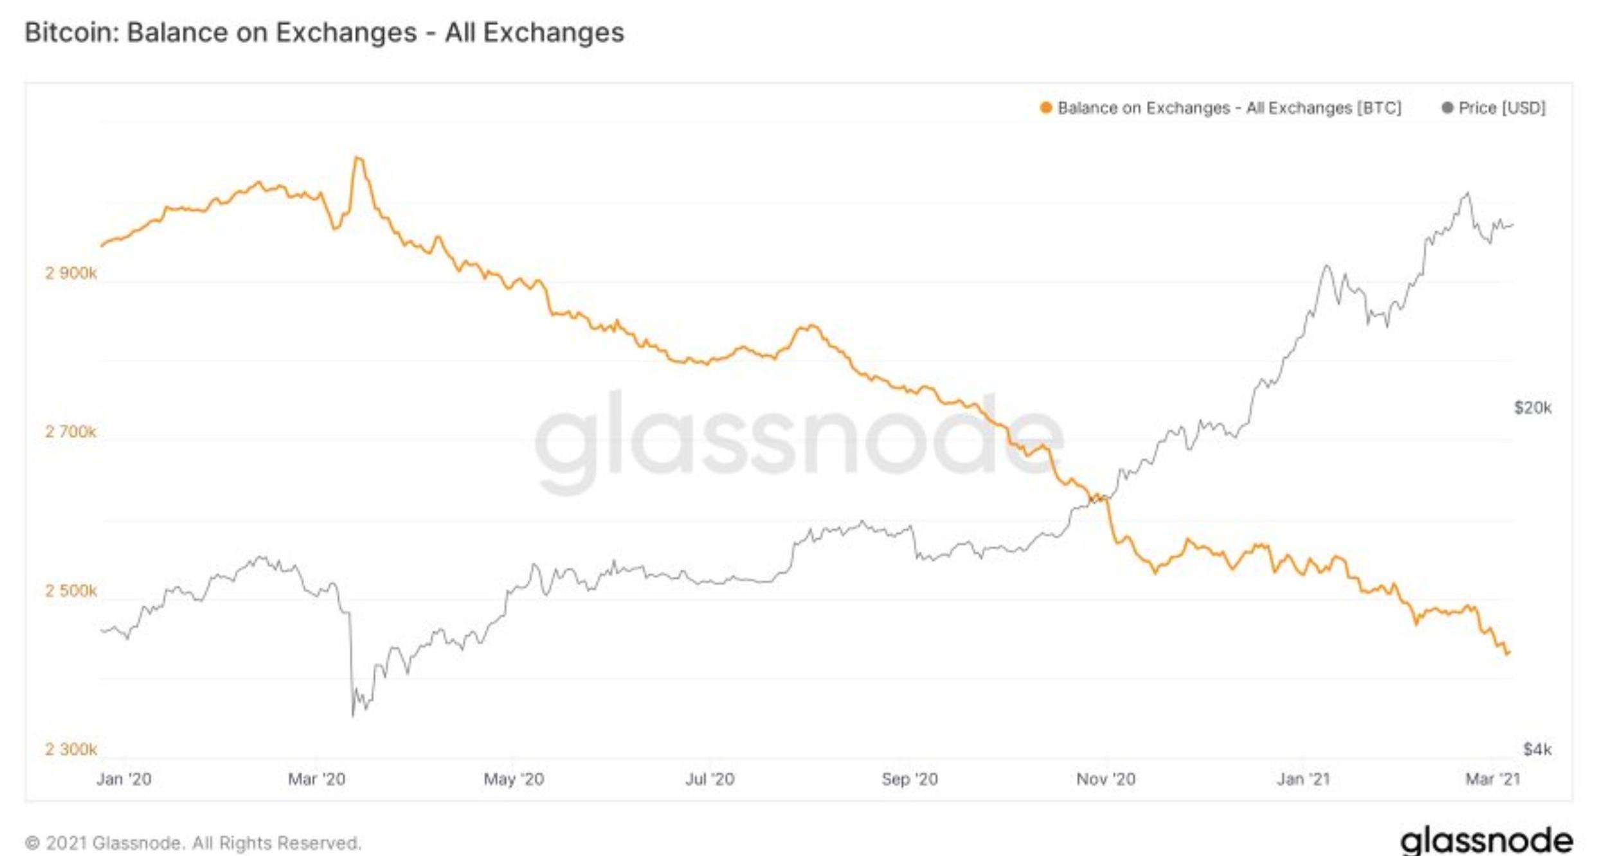The image size is (1597, 856).
Task: Select the Sep '20 date label
Action: [909, 779]
